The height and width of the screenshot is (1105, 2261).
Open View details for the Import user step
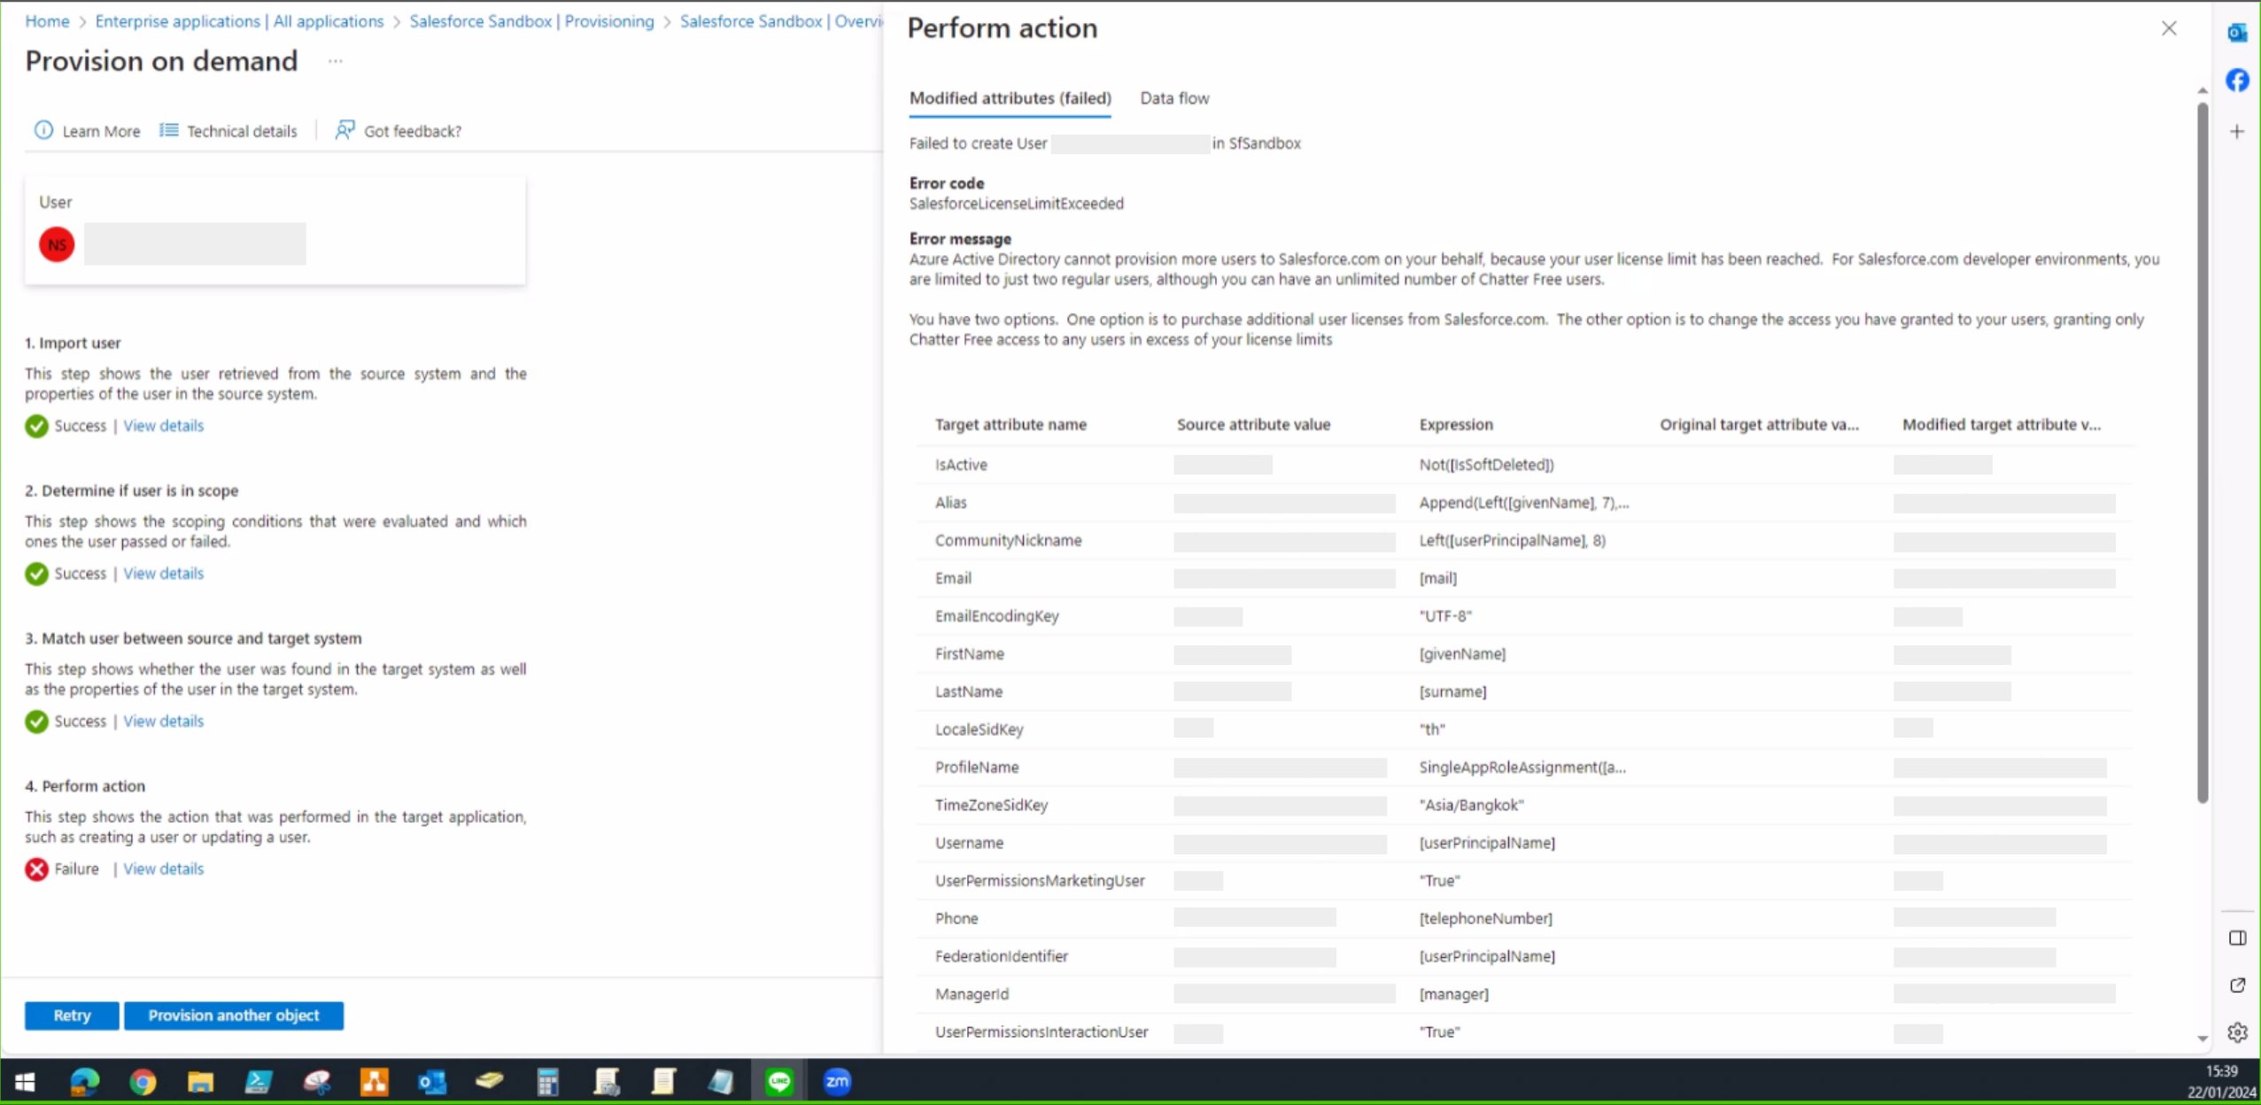coord(164,425)
